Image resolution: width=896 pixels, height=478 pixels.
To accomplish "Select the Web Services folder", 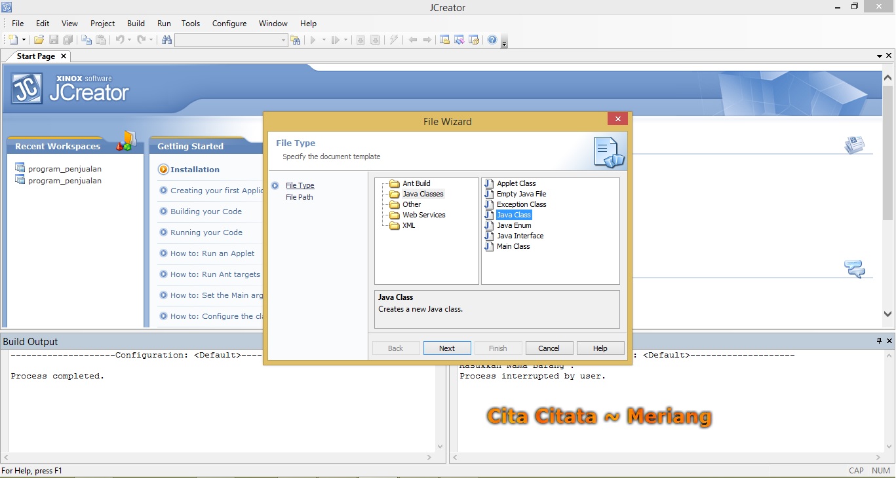I will click(x=423, y=215).
